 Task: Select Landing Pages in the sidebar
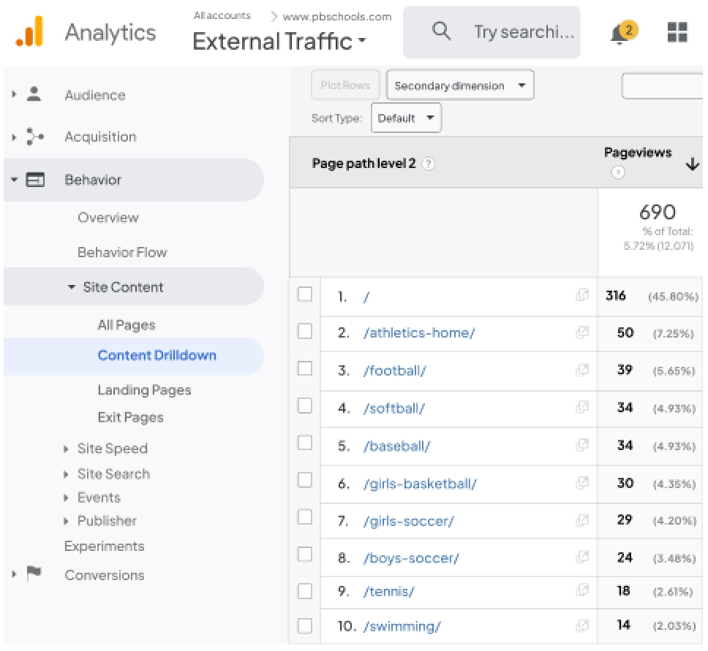pyautogui.click(x=145, y=389)
